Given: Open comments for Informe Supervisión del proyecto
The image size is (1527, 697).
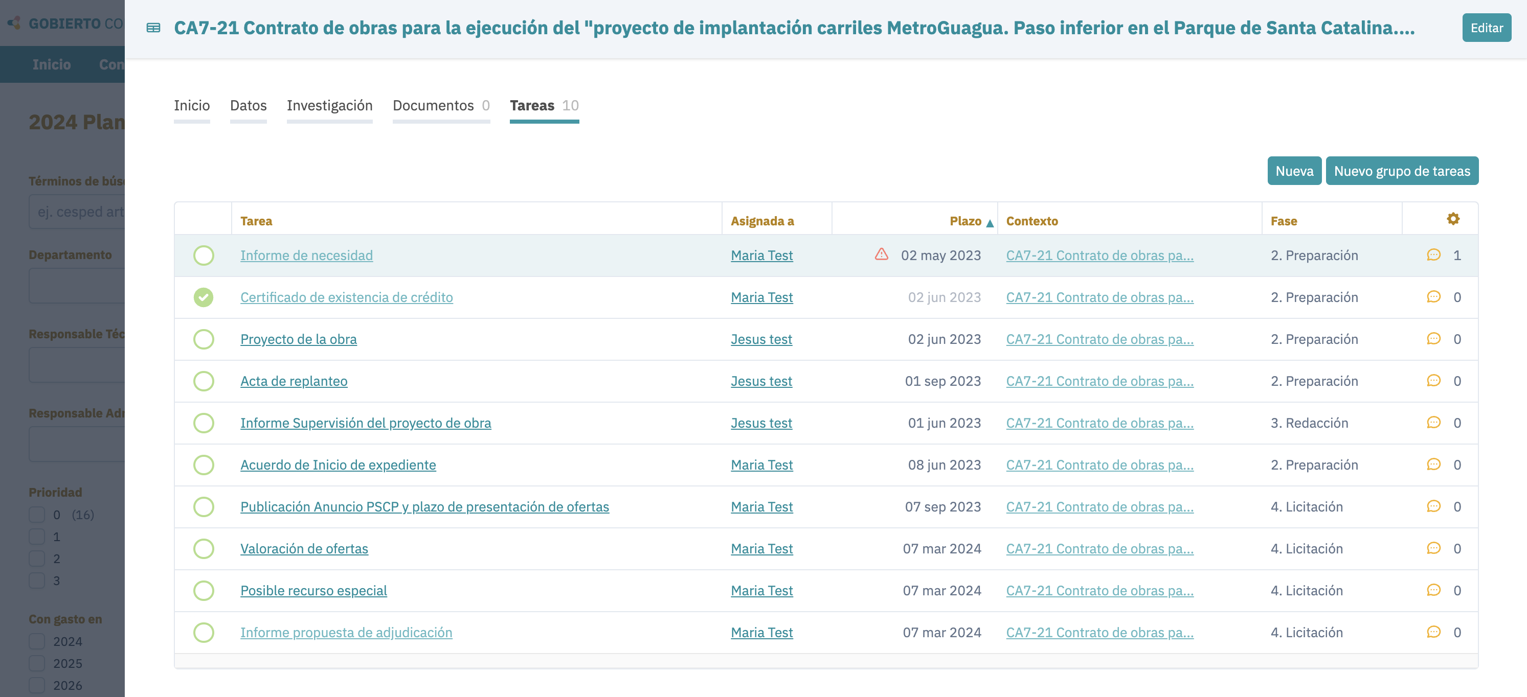Looking at the screenshot, I should [x=1433, y=423].
